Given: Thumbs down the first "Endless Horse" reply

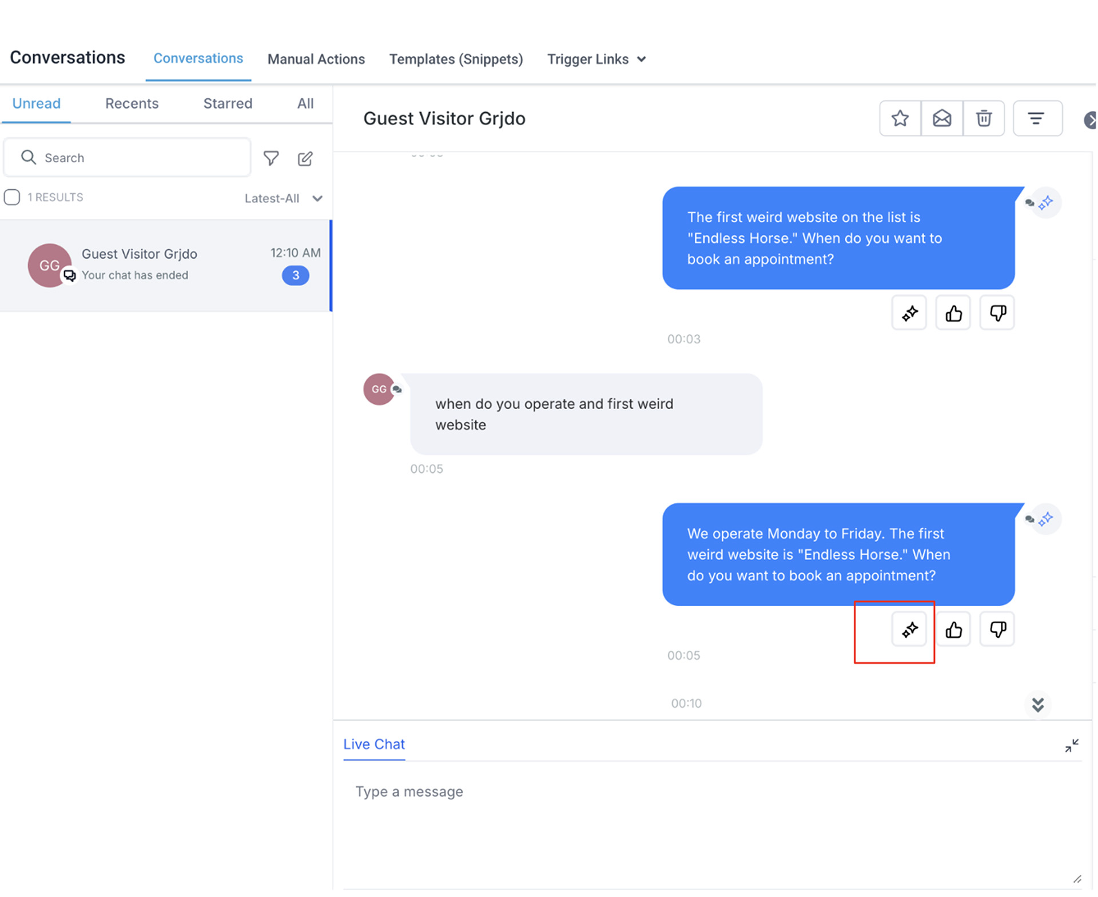Looking at the screenshot, I should (997, 313).
